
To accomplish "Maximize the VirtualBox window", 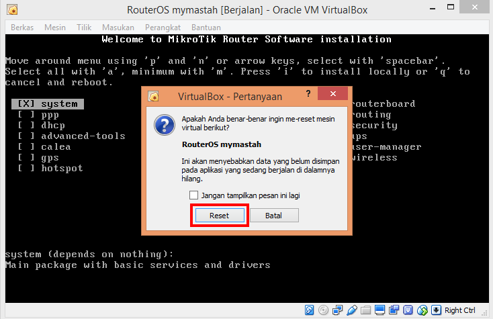I will (451, 7).
